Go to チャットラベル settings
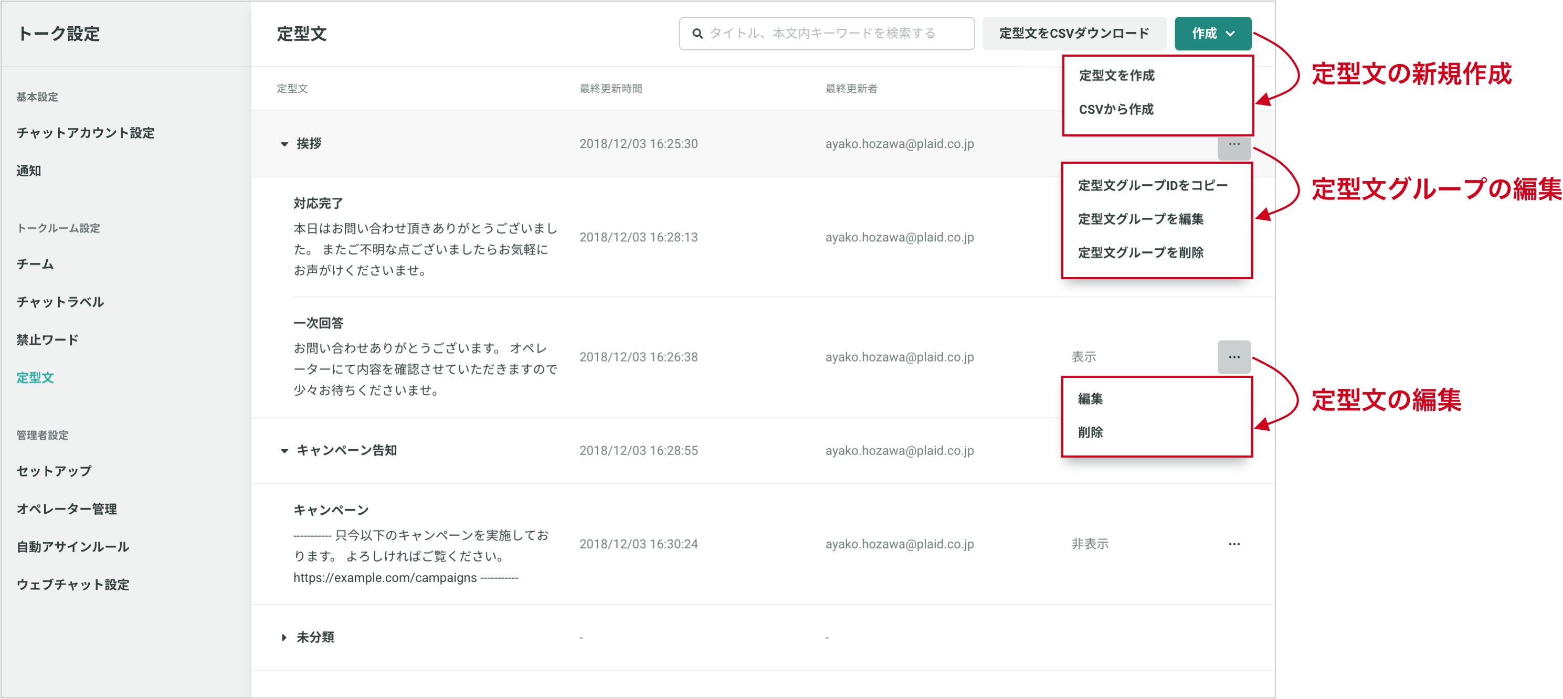 click(x=60, y=302)
